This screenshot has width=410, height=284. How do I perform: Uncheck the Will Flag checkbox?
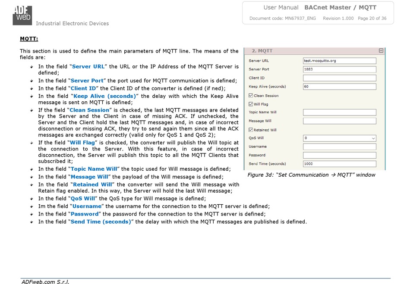251,104
